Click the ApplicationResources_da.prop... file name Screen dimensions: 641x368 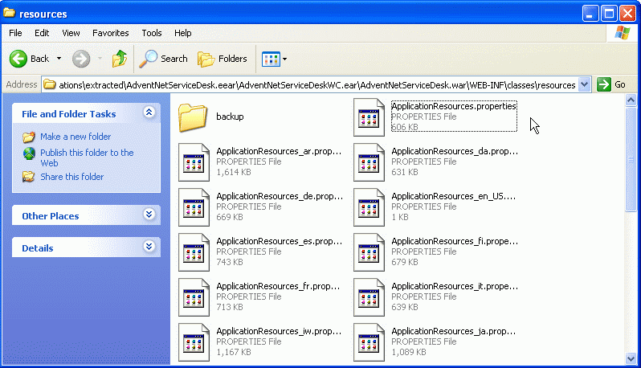coord(455,151)
